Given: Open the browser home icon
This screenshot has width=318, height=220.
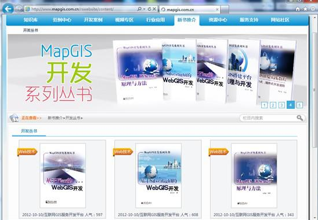Looking at the screenshot, I should 298,9.
